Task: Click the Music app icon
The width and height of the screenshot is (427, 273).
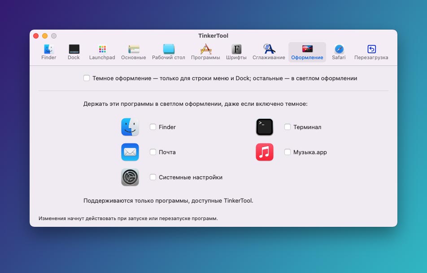Action: (265, 152)
